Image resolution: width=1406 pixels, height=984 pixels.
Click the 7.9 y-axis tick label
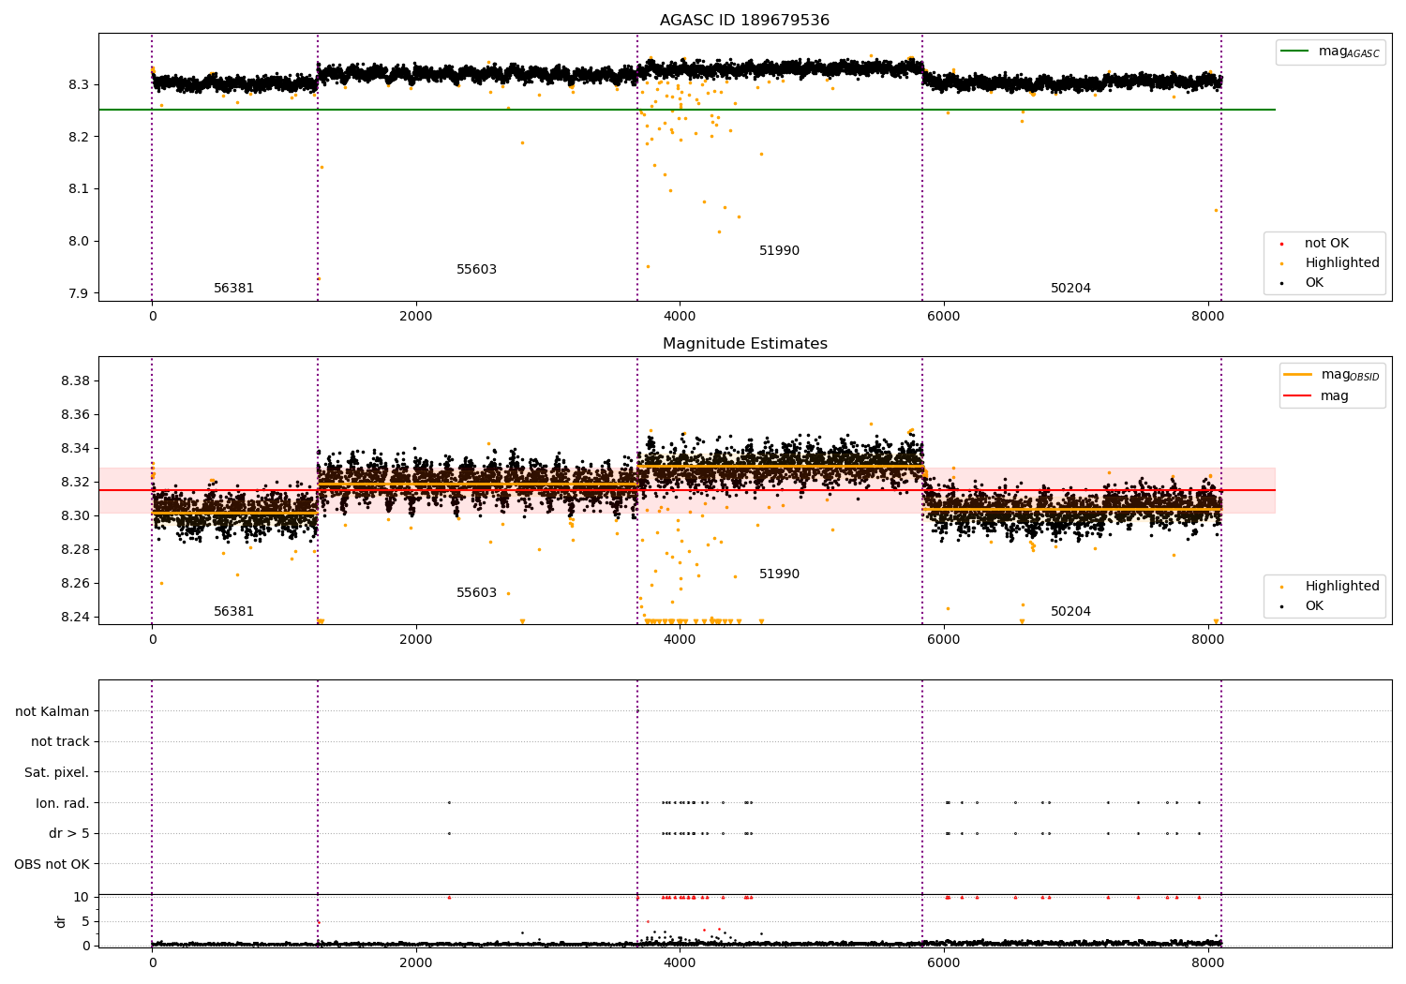point(81,293)
